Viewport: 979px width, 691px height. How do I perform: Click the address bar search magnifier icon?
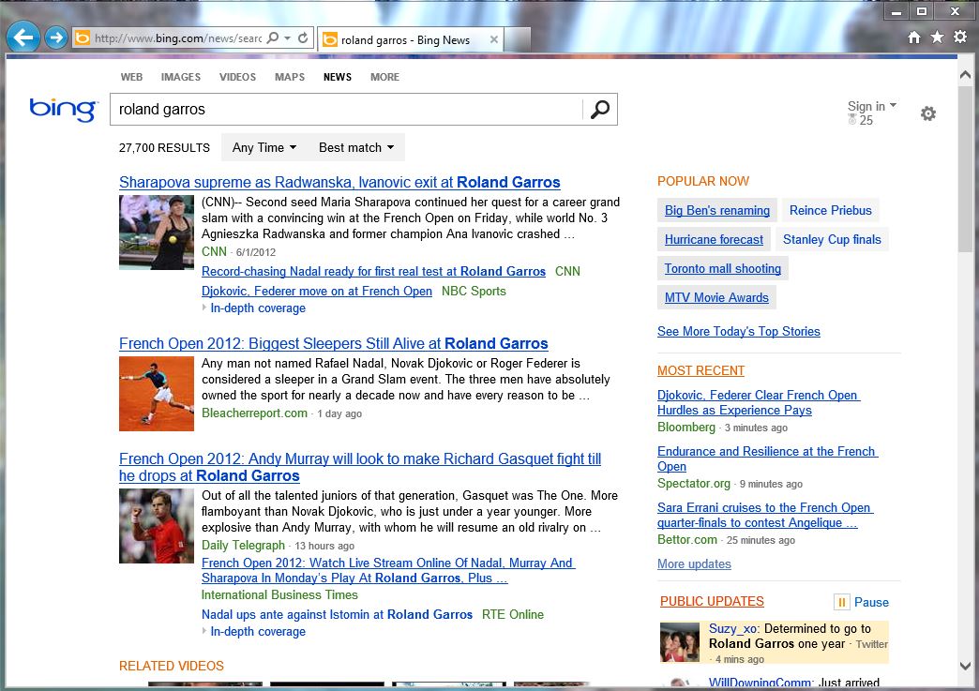tap(273, 38)
